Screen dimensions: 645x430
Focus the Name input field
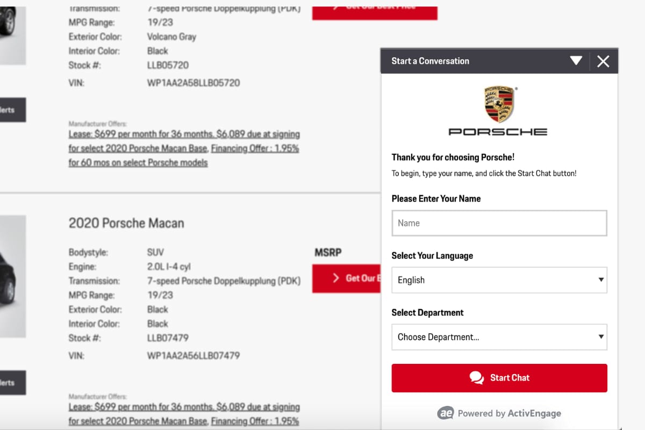[x=499, y=223]
